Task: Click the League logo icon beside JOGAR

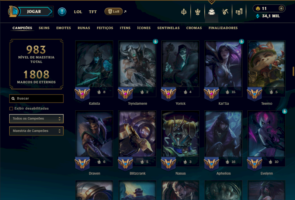Action: 13,11
